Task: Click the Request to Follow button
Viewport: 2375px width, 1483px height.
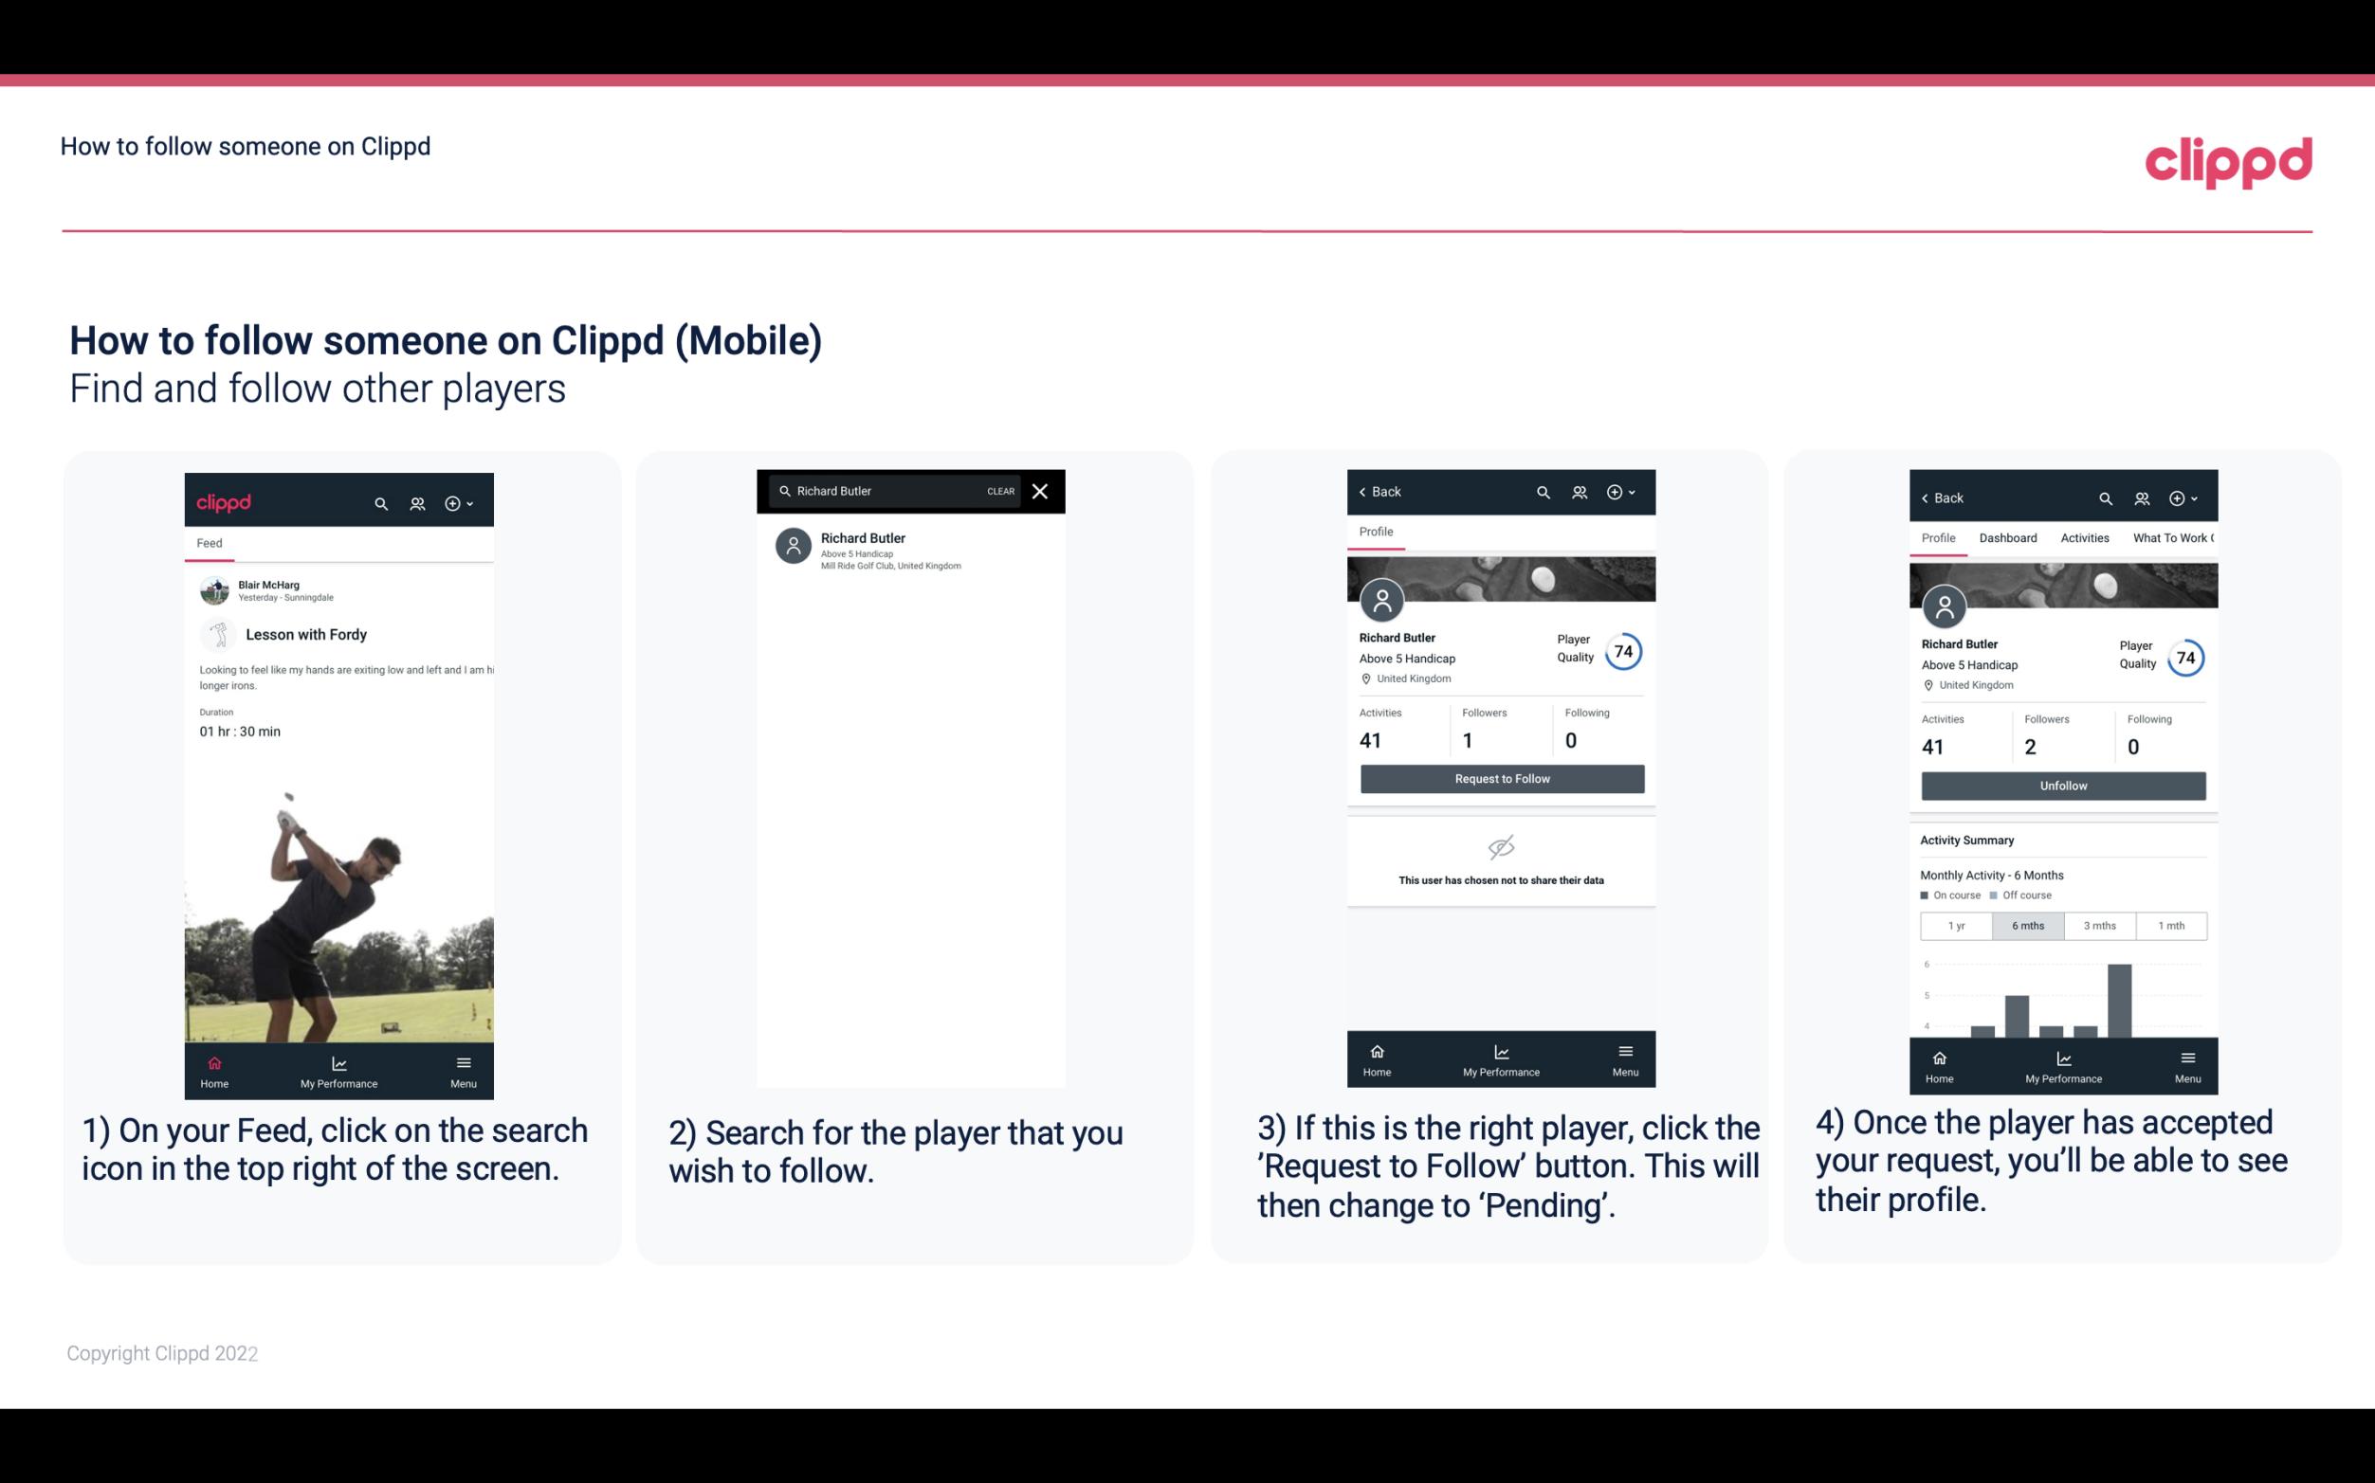Action: 1500,779
